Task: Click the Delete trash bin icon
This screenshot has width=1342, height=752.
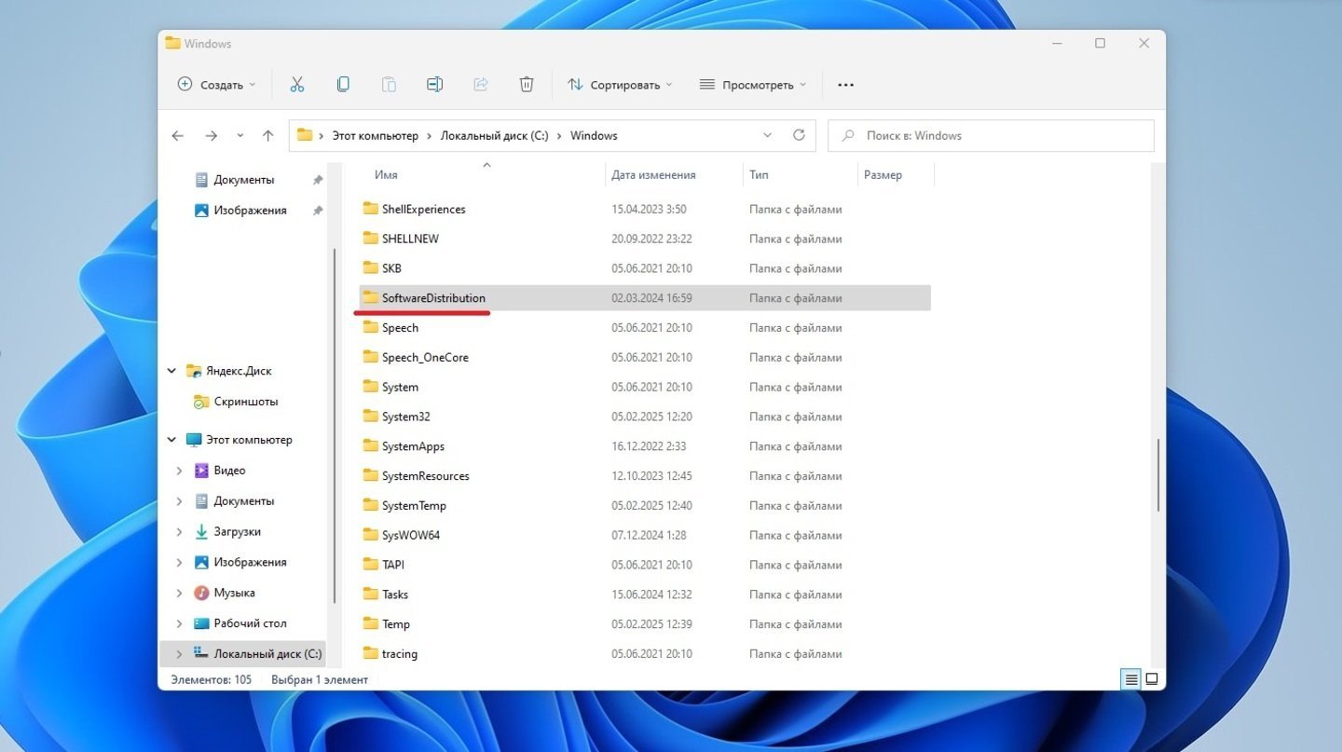Action: 527,85
